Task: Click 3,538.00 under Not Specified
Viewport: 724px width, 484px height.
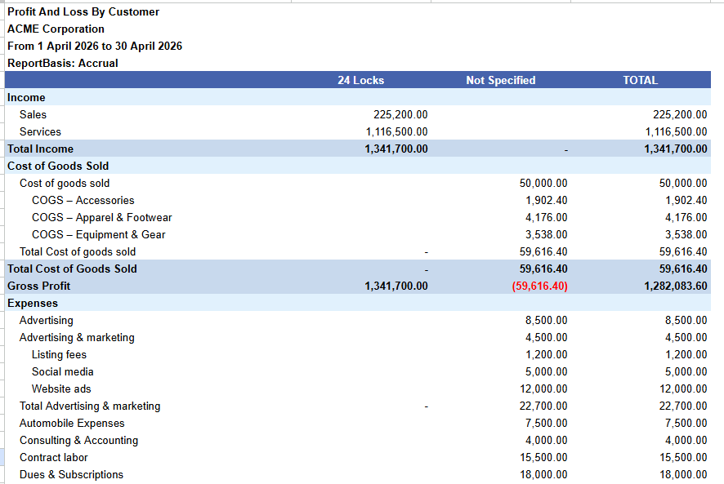Action: [x=546, y=234]
